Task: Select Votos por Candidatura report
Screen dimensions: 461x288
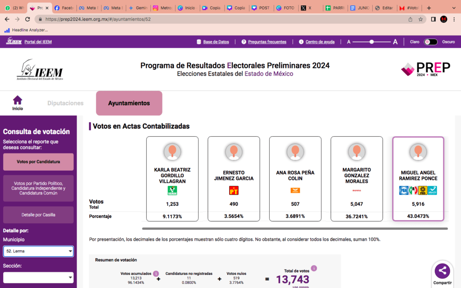Action: point(38,162)
